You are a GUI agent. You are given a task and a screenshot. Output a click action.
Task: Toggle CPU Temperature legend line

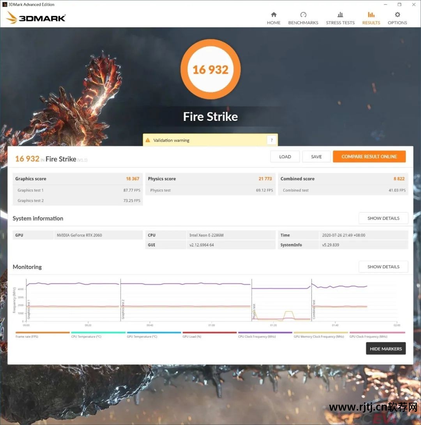(98, 335)
